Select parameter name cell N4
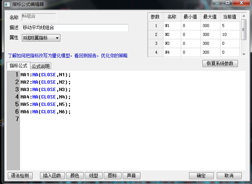This screenshot has height=184, width=252. 172,52
